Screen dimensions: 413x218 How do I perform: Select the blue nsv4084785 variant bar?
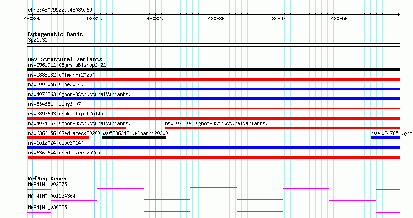[x=385, y=138]
